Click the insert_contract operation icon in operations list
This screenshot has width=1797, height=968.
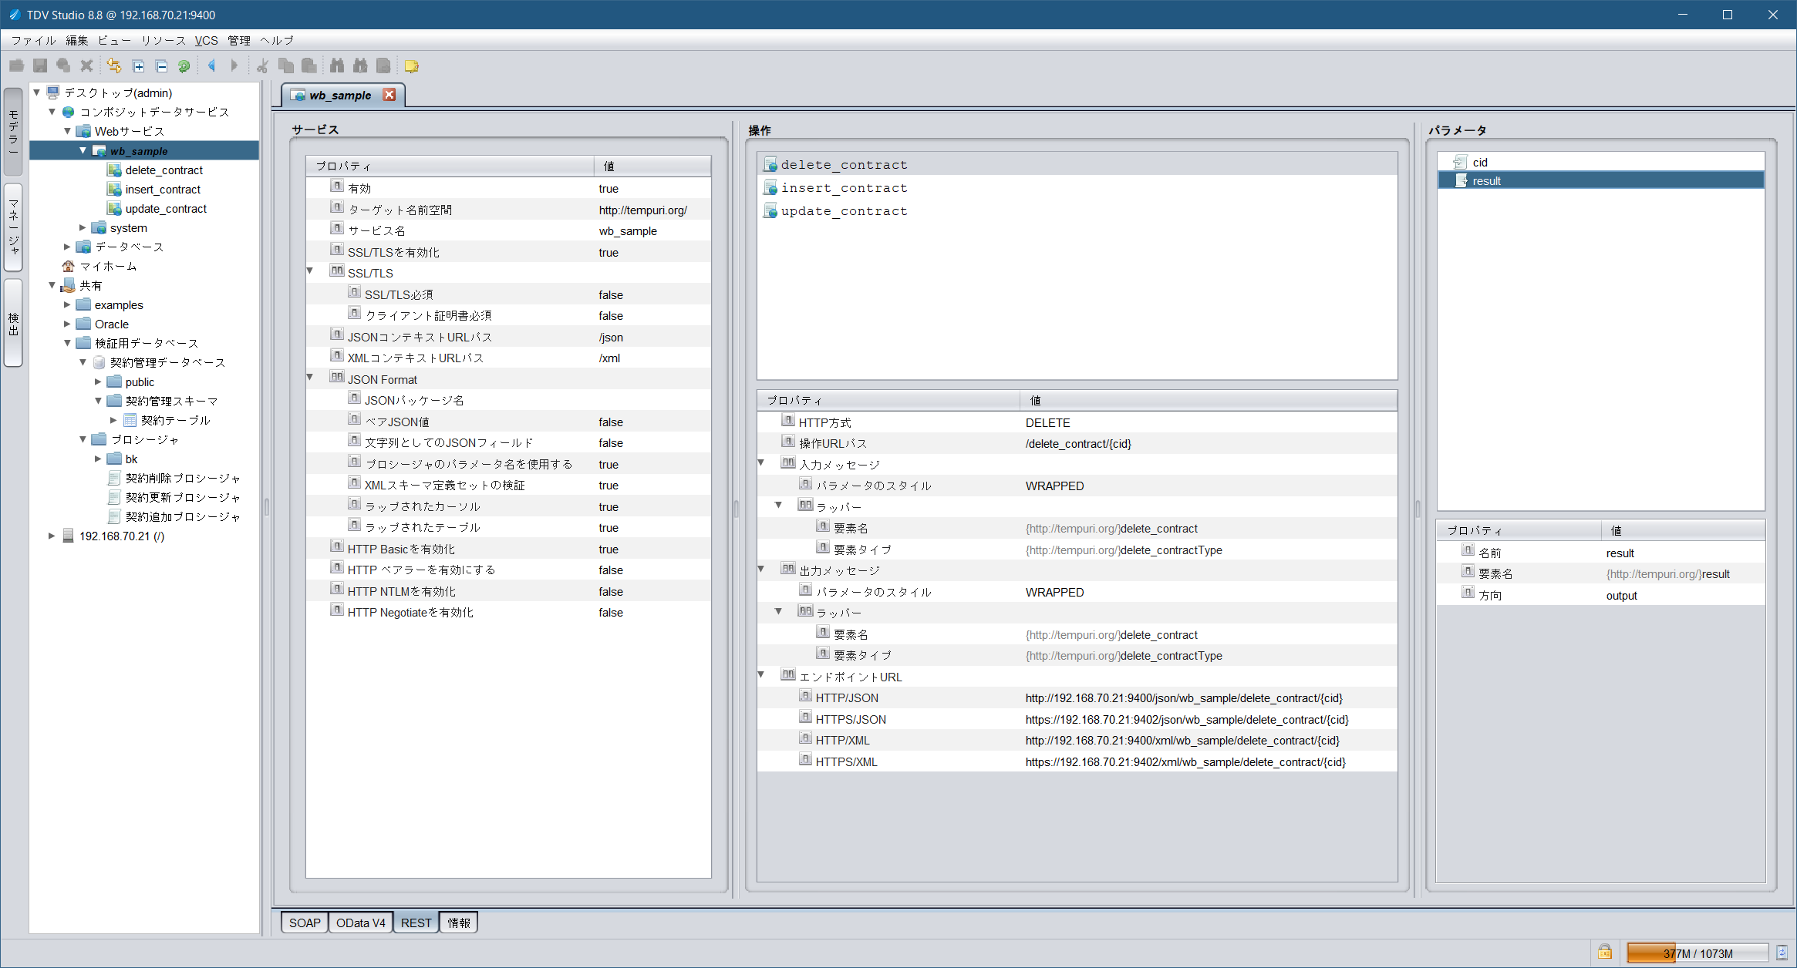(770, 188)
